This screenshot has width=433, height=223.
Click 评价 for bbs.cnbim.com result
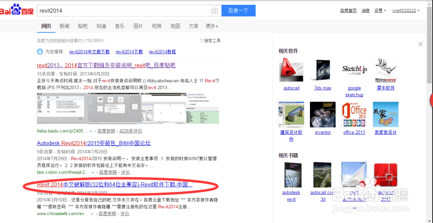[126, 172]
